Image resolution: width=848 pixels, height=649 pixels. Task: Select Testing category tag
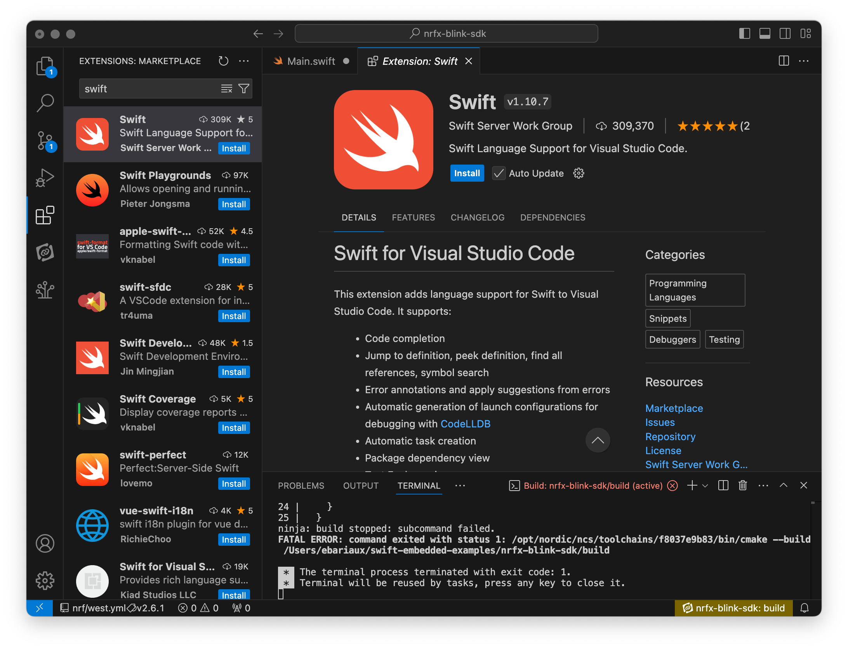click(x=724, y=339)
